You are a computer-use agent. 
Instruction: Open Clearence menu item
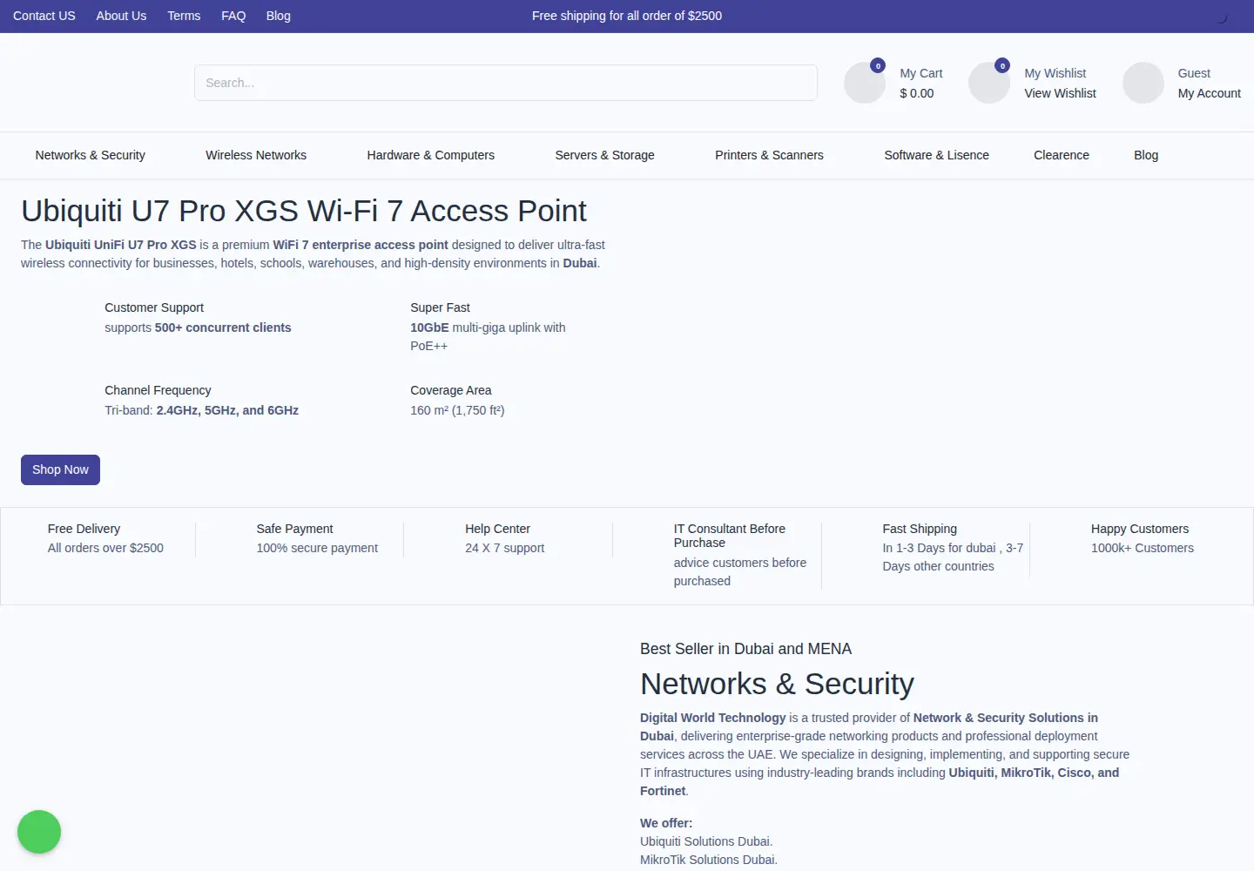1062,155
